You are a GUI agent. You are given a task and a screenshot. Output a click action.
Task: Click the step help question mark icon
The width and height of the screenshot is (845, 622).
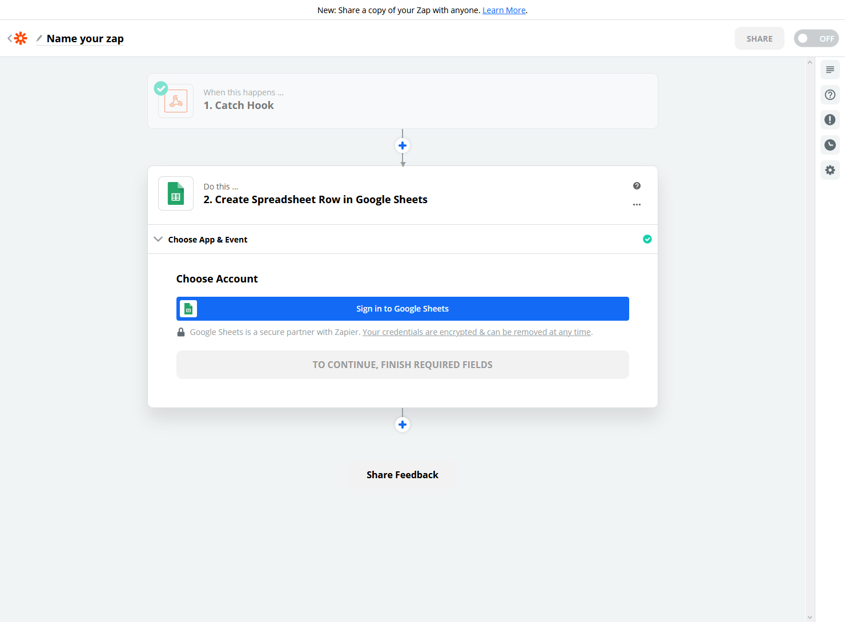(637, 186)
